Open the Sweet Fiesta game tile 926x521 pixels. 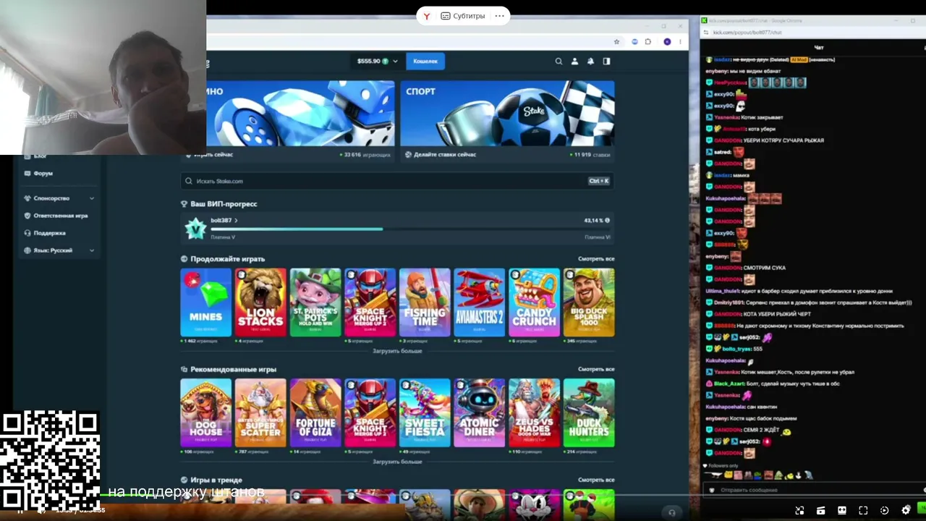(x=425, y=413)
